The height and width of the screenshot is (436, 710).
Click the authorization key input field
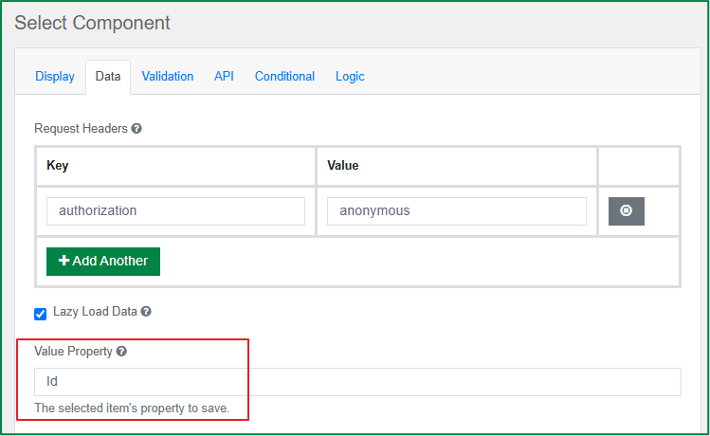pyautogui.click(x=175, y=211)
